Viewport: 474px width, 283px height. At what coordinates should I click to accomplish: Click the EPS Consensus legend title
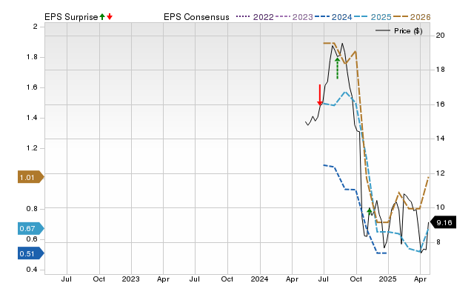pyautogui.click(x=196, y=17)
